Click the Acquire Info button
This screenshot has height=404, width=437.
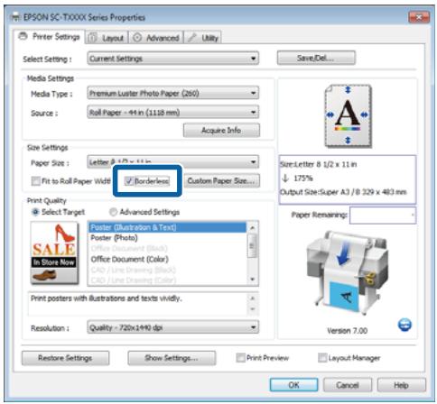221,130
